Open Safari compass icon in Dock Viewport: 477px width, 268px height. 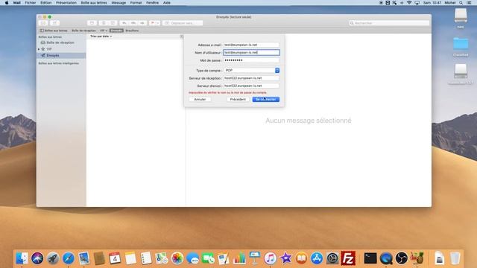(68, 258)
